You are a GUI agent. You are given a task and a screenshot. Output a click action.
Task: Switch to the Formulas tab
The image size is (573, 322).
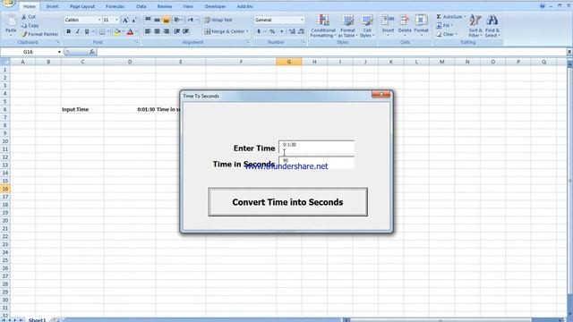(115, 6)
